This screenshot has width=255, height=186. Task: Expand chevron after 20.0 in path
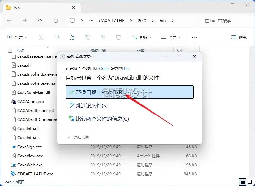pos(152,21)
